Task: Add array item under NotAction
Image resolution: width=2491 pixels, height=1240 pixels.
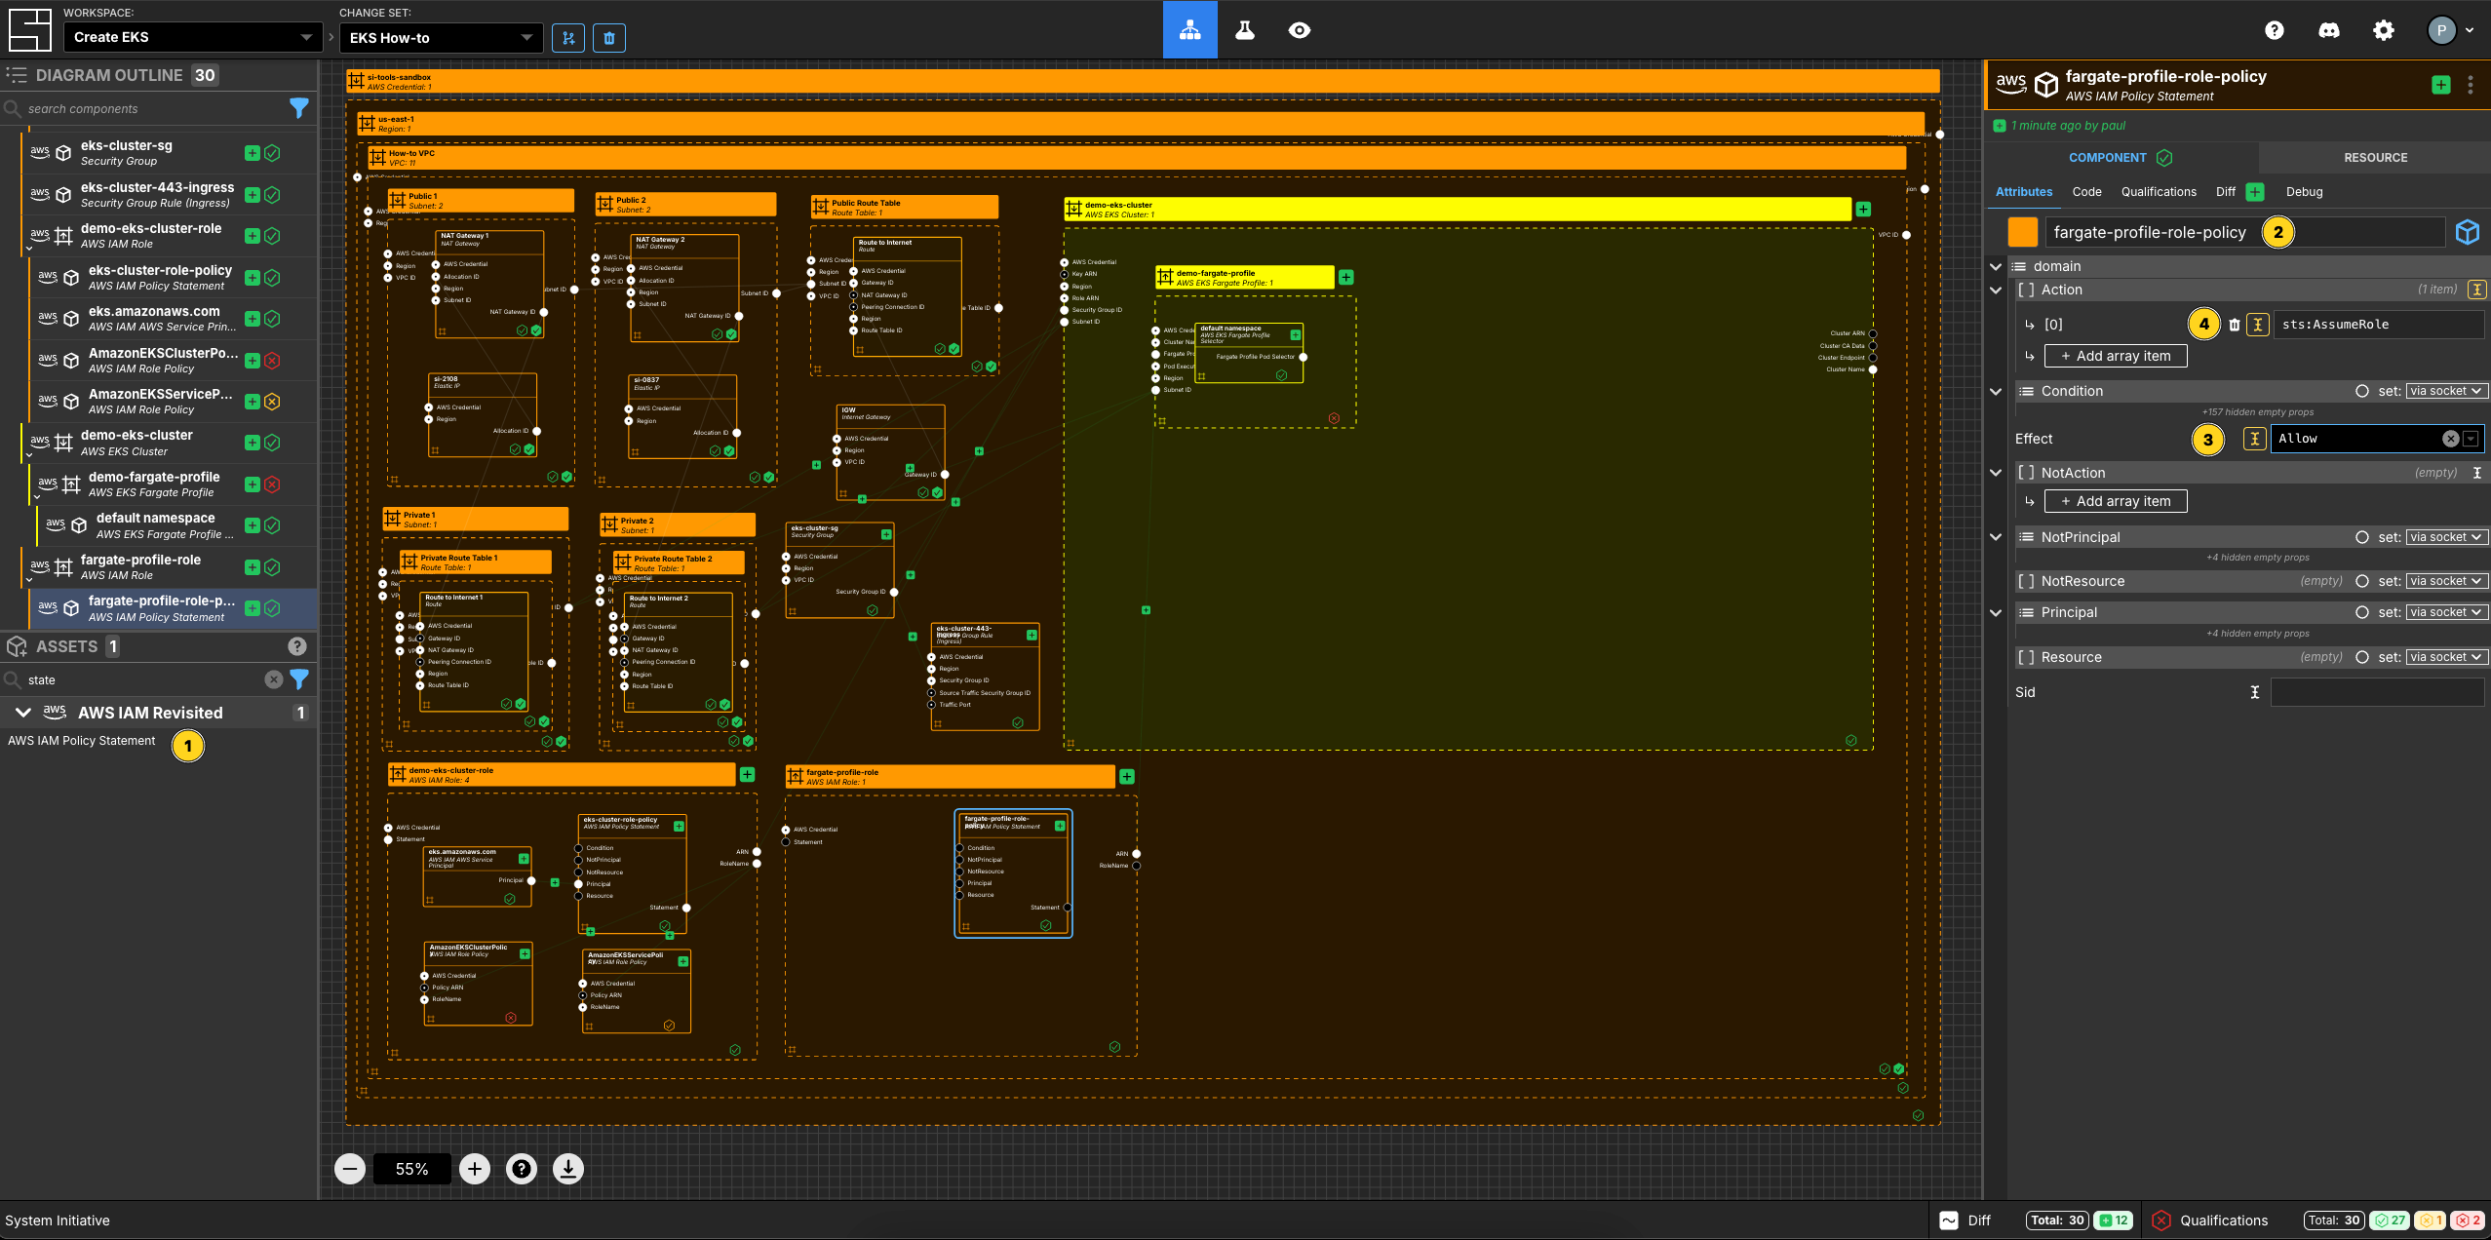Action: [2116, 501]
